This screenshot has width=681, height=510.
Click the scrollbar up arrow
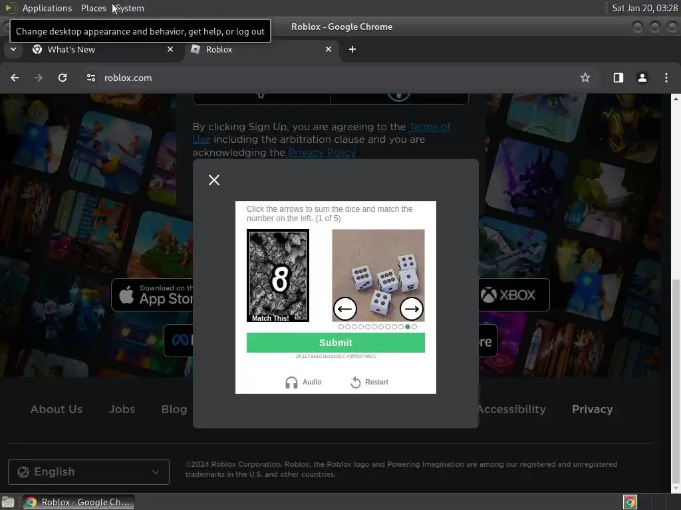(676, 98)
